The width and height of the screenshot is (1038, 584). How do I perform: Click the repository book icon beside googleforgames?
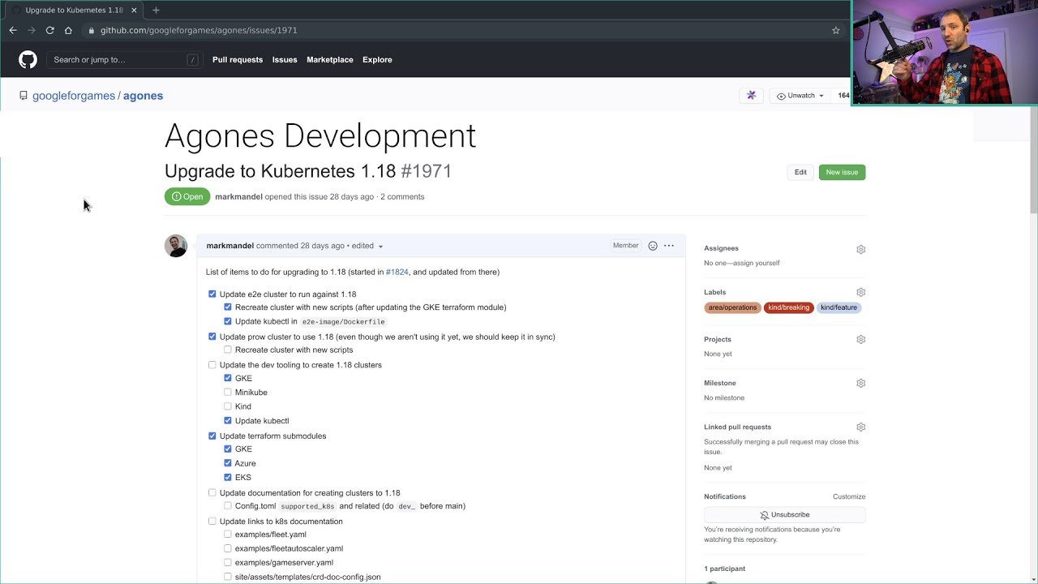[x=24, y=96]
